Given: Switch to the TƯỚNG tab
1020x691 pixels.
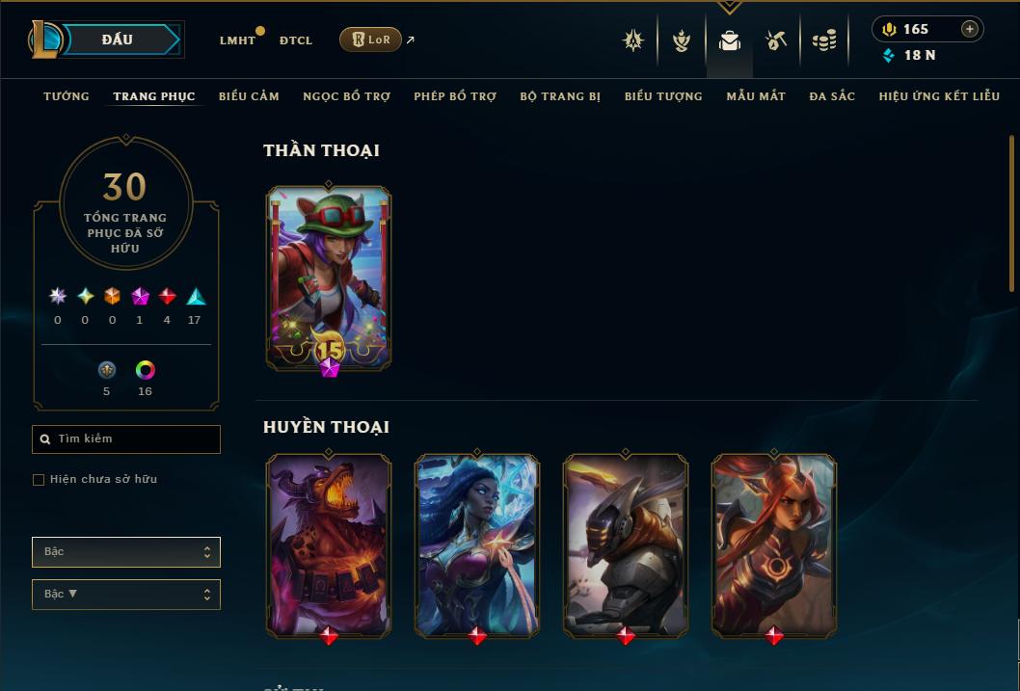Looking at the screenshot, I should click(67, 96).
